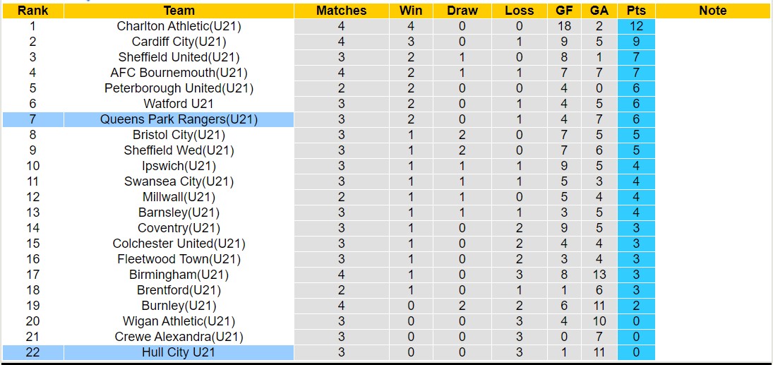Click the Matches column header
Image resolution: width=773 pixels, height=365 pixels.
click(341, 11)
